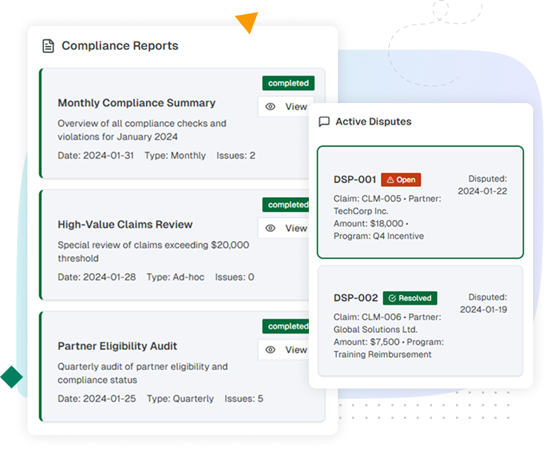Click the Issues: 2 value

click(236, 155)
